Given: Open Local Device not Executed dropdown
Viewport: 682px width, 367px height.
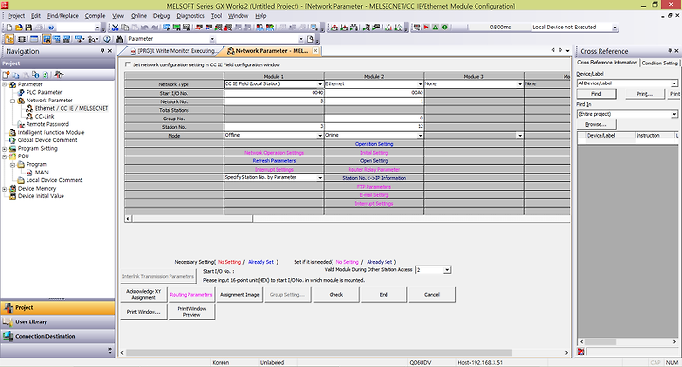Looking at the screenshot, I should pos(615,27).
